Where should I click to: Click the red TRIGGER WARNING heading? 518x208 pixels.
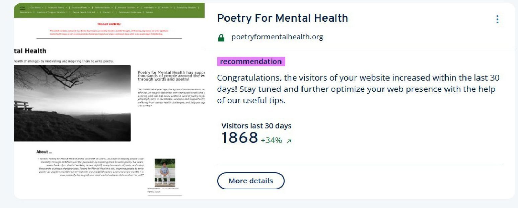coord(109,24)
